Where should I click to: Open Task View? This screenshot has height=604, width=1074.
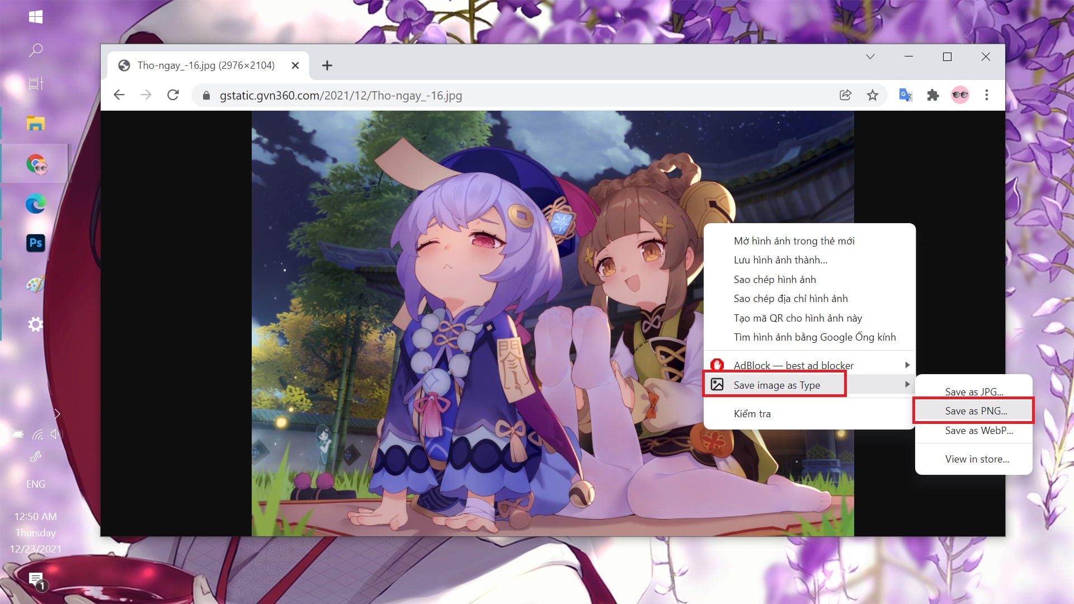pyautogui.click(x=36, y=84)
